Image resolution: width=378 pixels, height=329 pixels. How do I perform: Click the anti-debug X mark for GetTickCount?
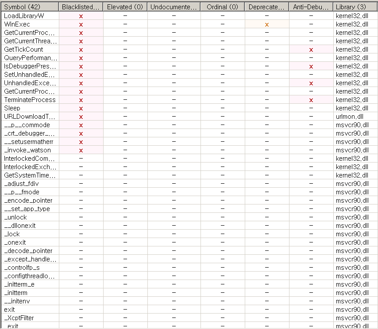point(311,50)
